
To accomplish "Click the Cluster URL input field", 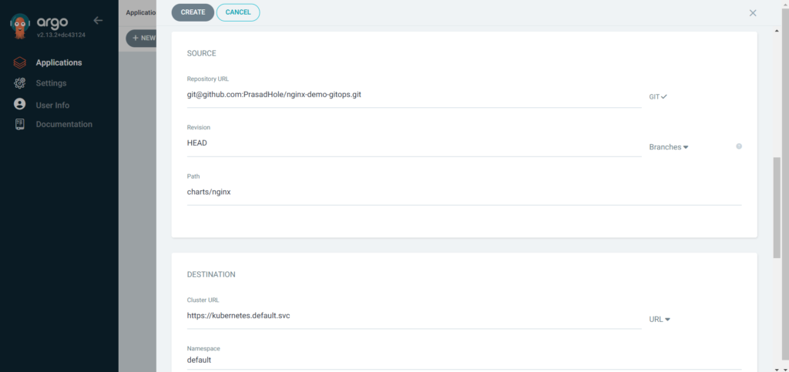I will [414, 316].
